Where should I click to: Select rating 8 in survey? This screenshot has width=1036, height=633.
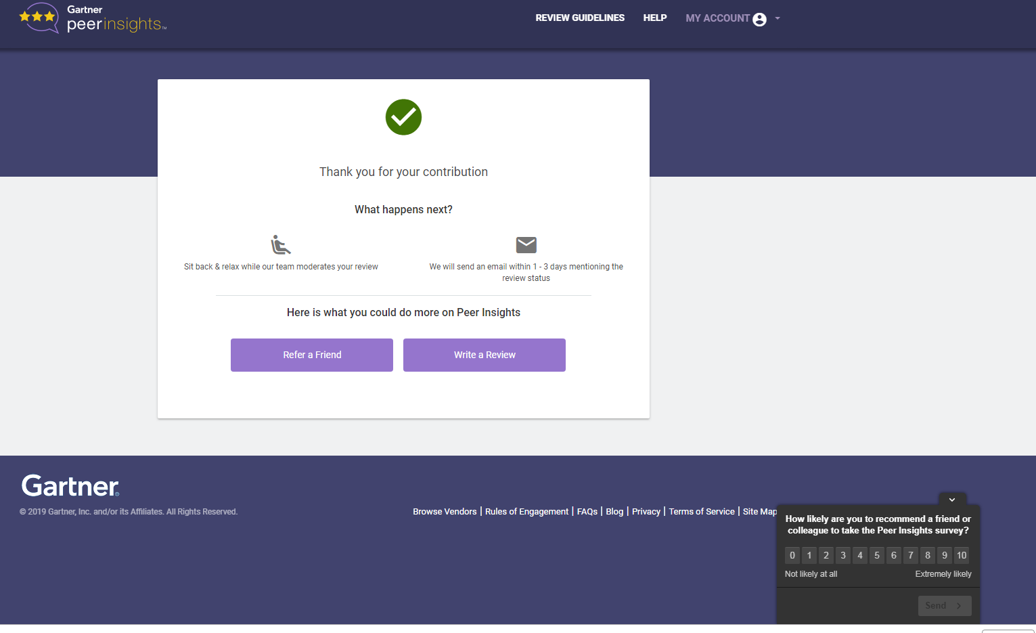point(928,555)
